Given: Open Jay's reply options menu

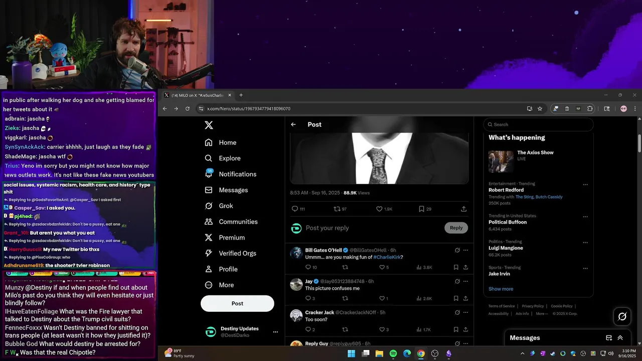Looking at the screenshot, I should (465, 281).
